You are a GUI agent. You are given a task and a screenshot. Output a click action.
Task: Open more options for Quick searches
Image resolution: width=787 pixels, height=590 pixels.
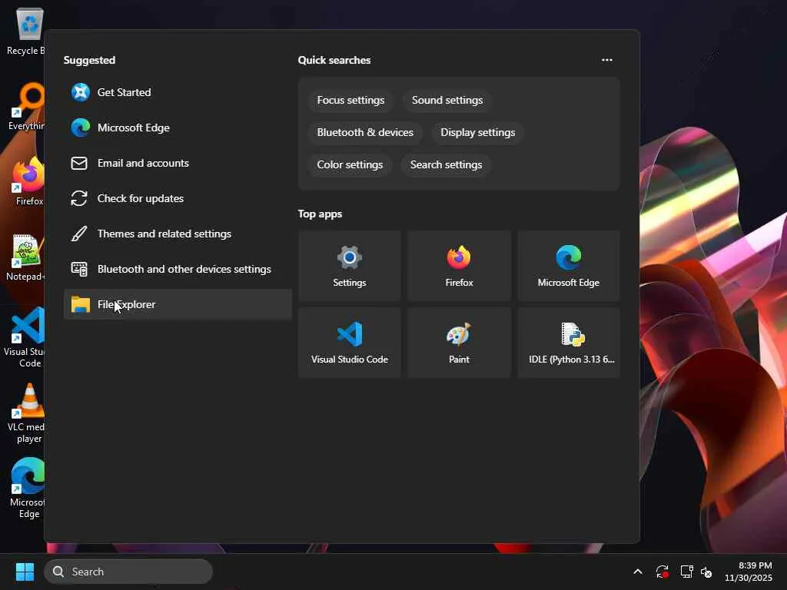tap(607, 60)
